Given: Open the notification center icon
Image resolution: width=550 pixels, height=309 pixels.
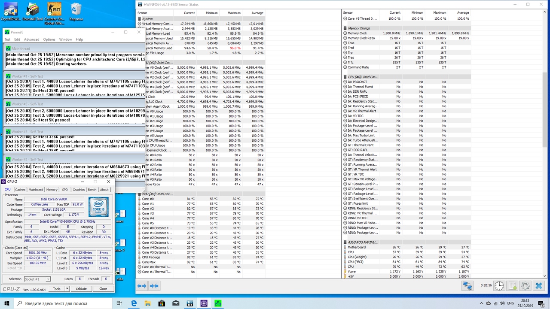Looking at the screenshot, I should click(541, 303).
